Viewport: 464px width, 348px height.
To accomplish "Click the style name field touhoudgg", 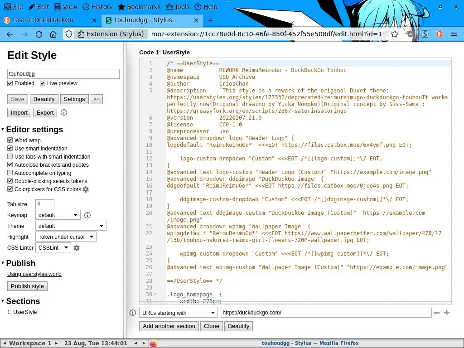I will [x=63, y=74].
